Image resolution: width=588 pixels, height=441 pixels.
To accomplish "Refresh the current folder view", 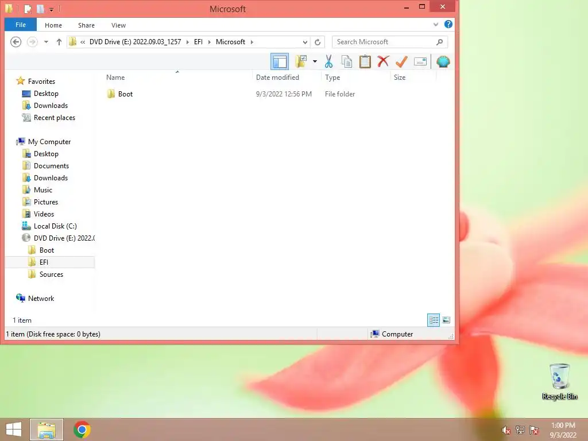I will [x=318, y=42].
